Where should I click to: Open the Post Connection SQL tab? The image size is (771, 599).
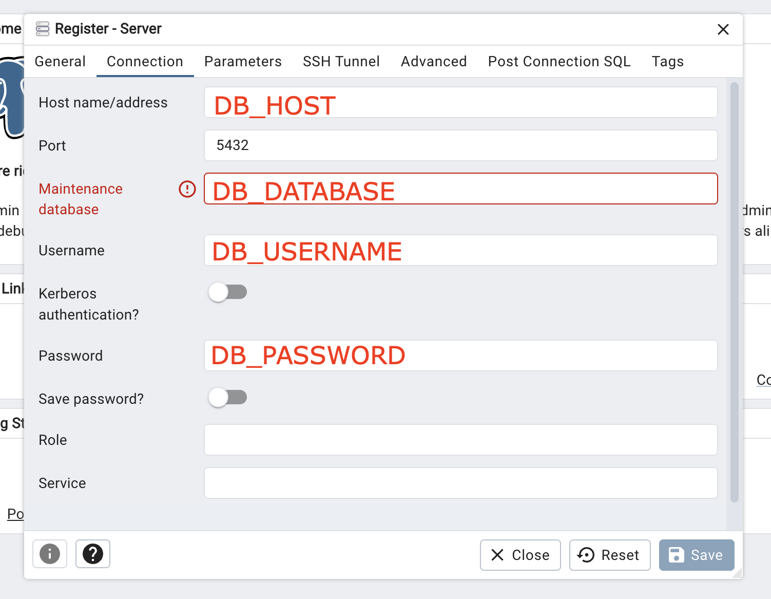559,62
